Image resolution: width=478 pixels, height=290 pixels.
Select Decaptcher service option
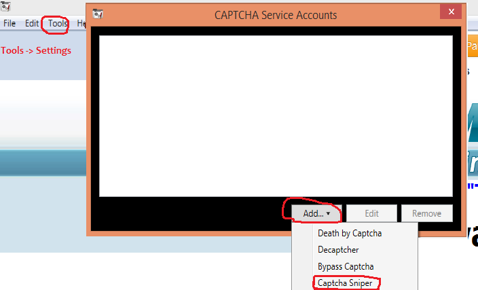338,249
